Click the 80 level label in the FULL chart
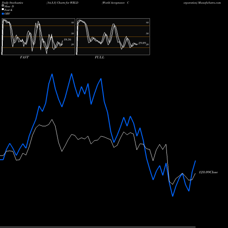Image resolution: width=228 pixels, height=228 pixels. click(x=147, y=22)
